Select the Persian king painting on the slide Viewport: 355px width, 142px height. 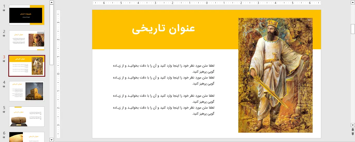pyautogui.click(x=275, y=75)
